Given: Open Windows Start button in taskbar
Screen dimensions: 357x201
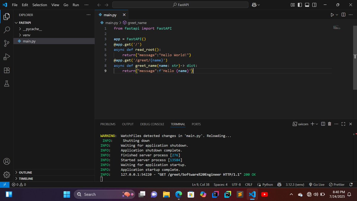Looking at the screenshot, I should pos(67,194).
